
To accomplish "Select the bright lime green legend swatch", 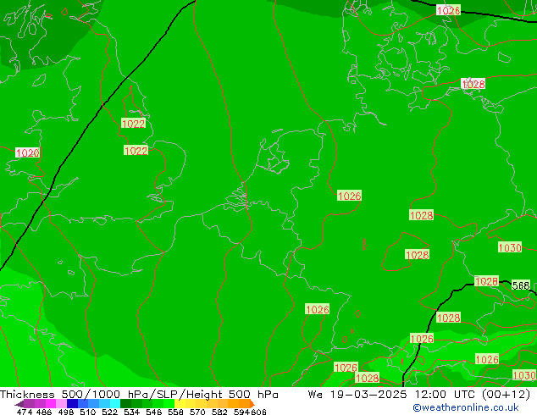I will coord(169,404).
